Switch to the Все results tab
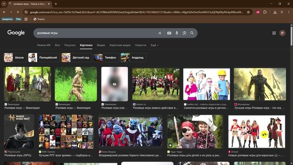This screenshot has width=293, height=165. point(57,45)
